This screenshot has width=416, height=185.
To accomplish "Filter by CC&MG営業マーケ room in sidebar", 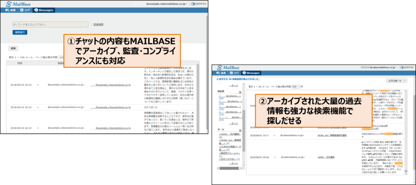I will [x=230, y=148].
